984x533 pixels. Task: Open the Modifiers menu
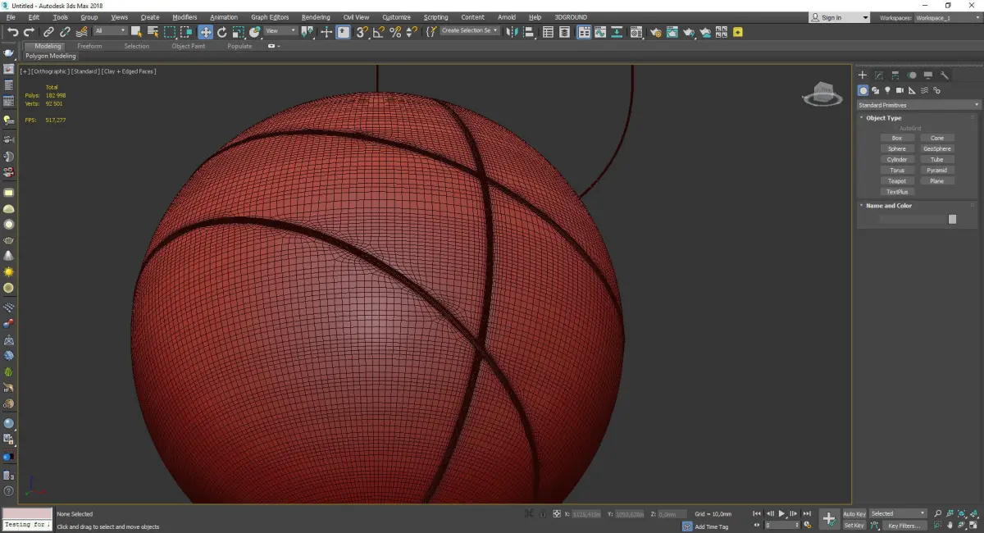[184, 17]
